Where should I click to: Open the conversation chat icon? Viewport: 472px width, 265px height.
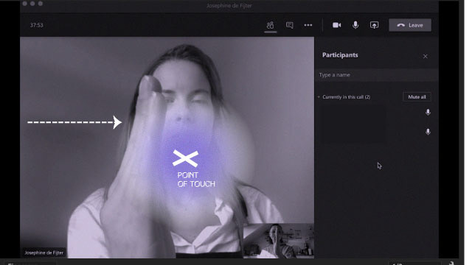point(289,25)
